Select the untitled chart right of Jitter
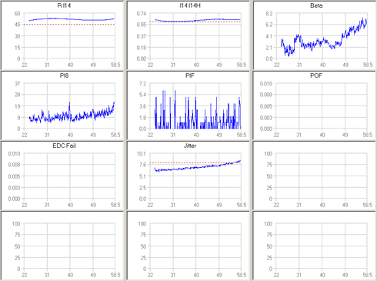Screen dimensions: 377x281 (x=315, y=176)
